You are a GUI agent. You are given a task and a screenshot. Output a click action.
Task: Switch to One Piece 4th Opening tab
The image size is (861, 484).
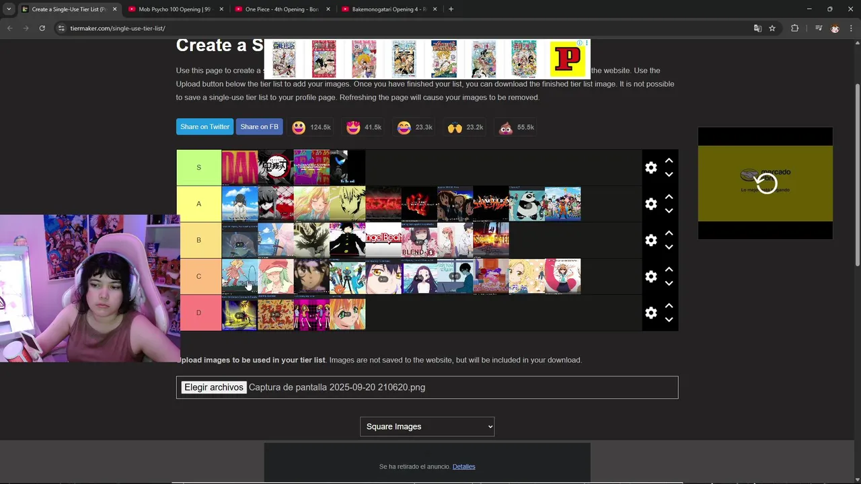pos(281,9)
